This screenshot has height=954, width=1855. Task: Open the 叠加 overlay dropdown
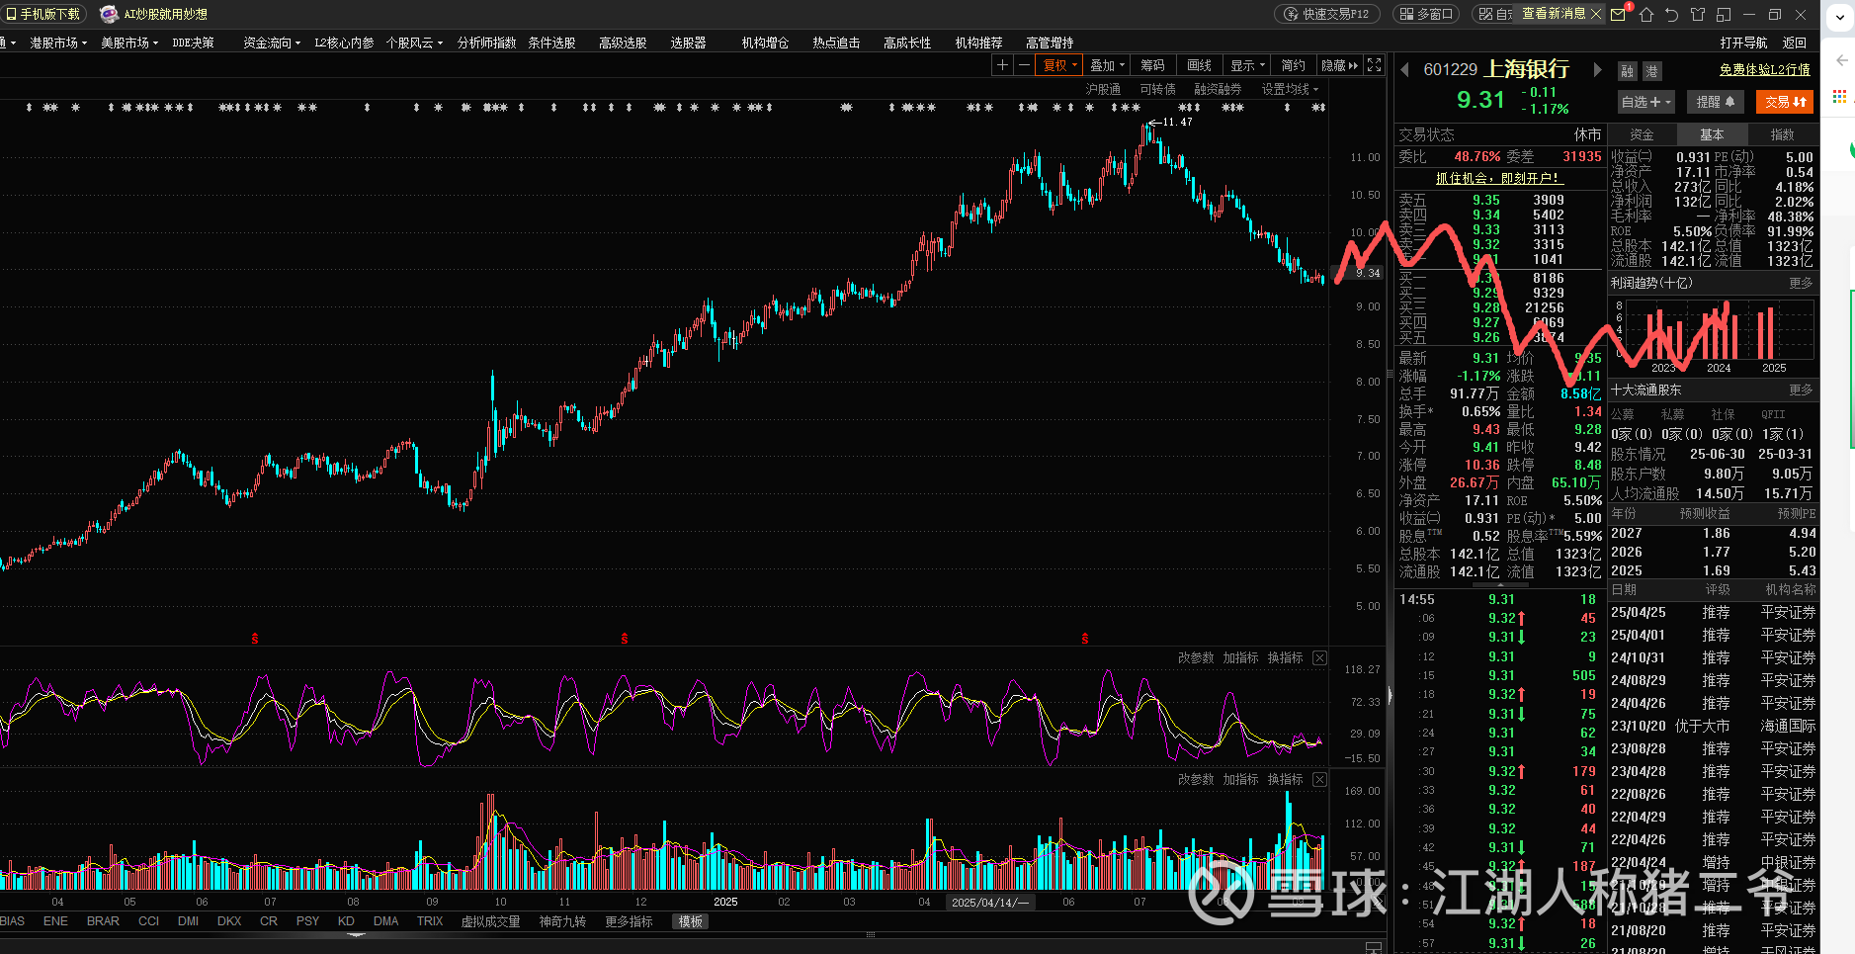click(x=1108, y=65)
